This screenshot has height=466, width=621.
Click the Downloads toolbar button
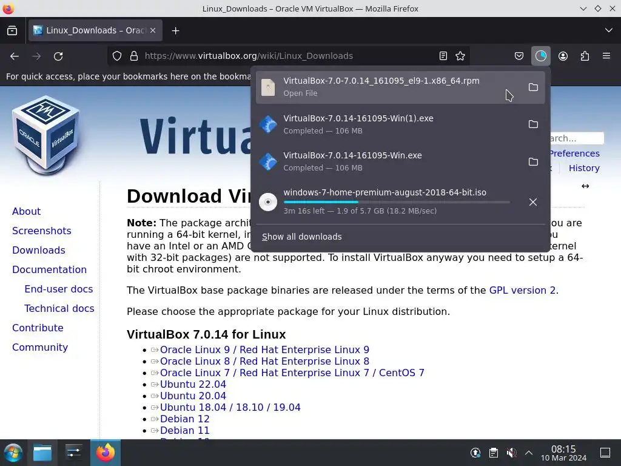(540, 56)
